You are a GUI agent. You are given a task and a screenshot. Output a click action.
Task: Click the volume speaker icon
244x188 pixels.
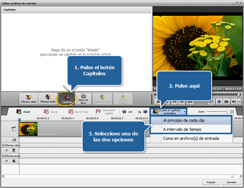(x=234, y=102)
